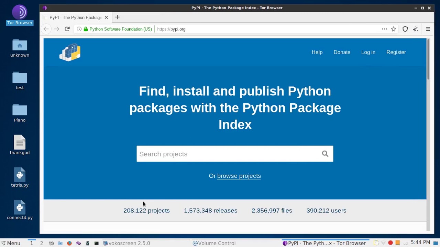
Task: Open the browser hamburger menu
Action: tap(428, 29)
